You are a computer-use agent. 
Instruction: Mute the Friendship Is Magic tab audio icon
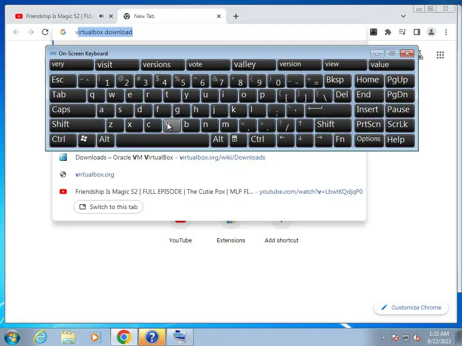pos(101,16)
